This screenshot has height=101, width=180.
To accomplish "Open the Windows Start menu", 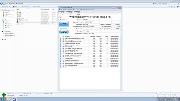I will pyautogui.click(x=2, y=99).
